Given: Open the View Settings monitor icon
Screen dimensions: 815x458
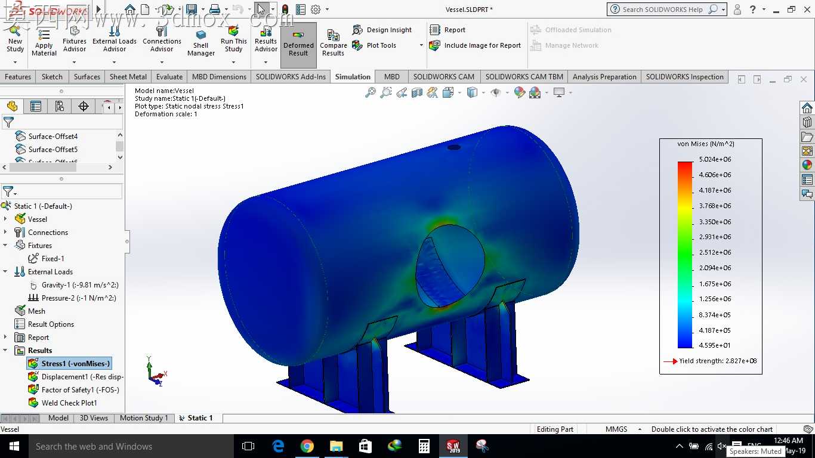Looking at the screenshot, I should click(559, 92).
